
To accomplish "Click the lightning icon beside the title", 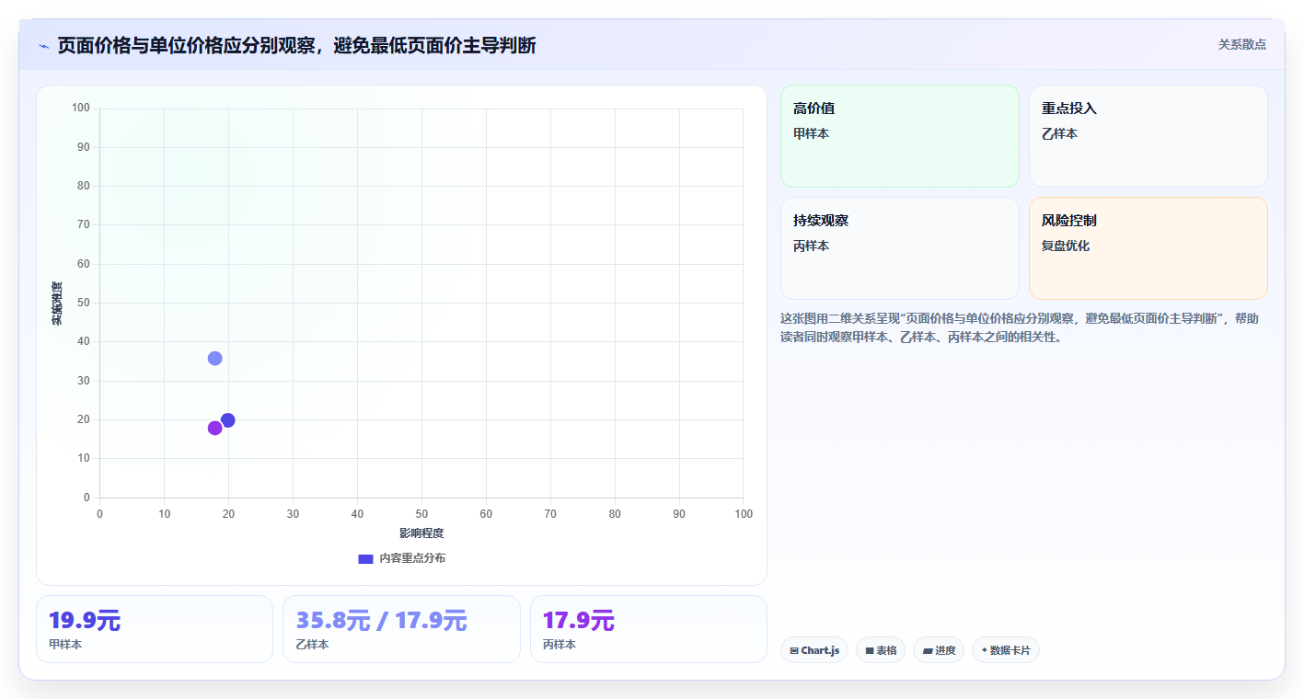I will (x=44, y=46).
